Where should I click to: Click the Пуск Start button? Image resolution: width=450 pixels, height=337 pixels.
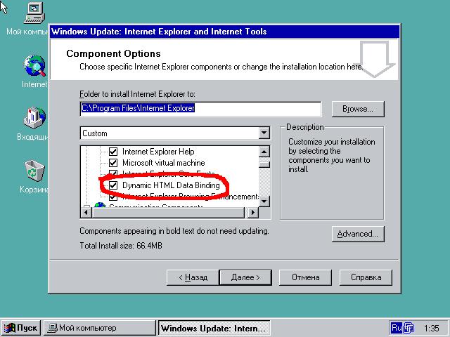pos(21,328)
